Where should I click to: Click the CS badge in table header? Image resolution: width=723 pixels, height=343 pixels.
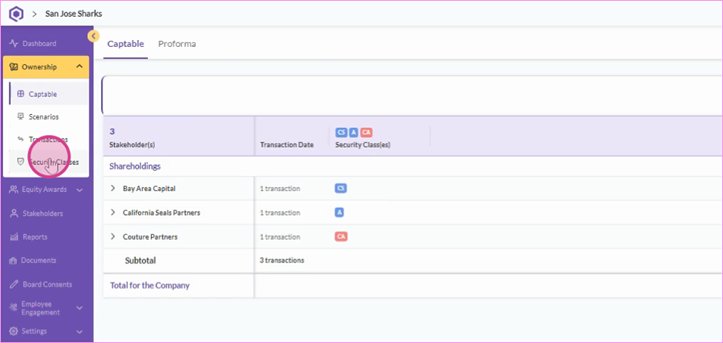(341, 133)
